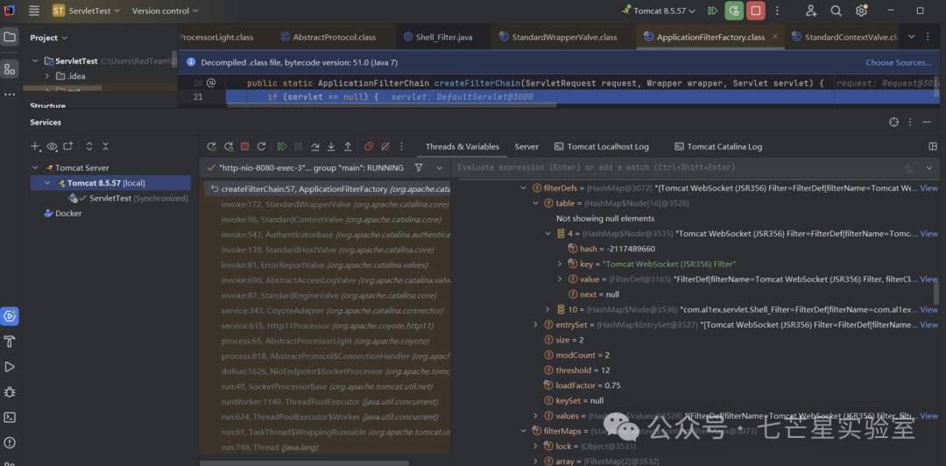Open Tomcat Localhost Log tab
Screen dimensions: 946x466
602,146
